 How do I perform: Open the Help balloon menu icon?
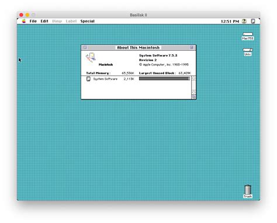pos(244,21)
